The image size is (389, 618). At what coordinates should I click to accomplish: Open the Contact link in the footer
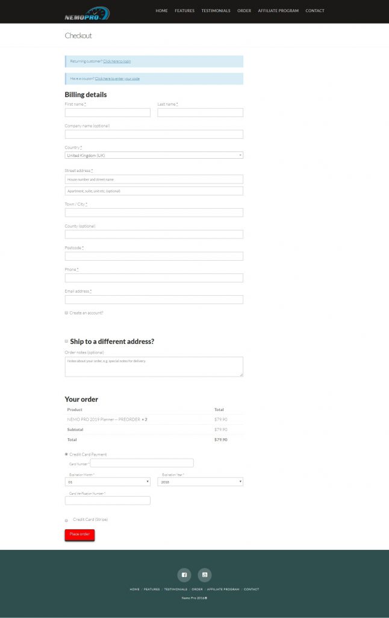(x=251, y=589)
